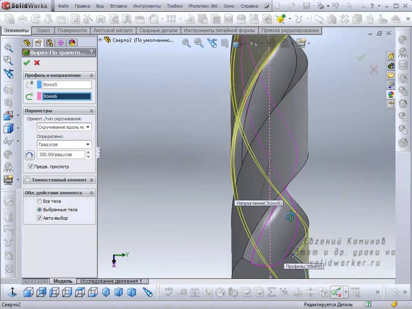Toggle the Авто-выбор checkbox
Viewport: 412px width, 309px height.
click(39, 218)
